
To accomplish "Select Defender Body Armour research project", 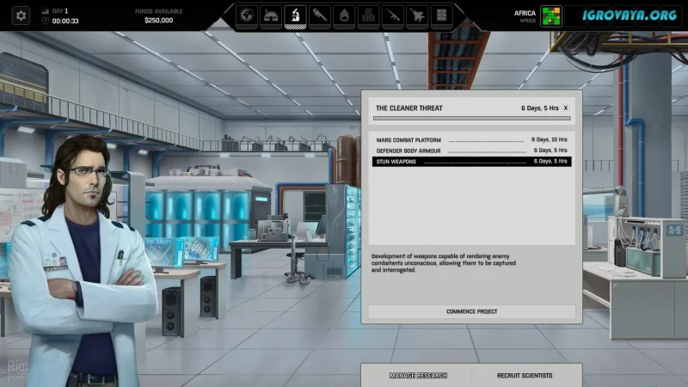I will pyautogui.click(x=471, y=150).
